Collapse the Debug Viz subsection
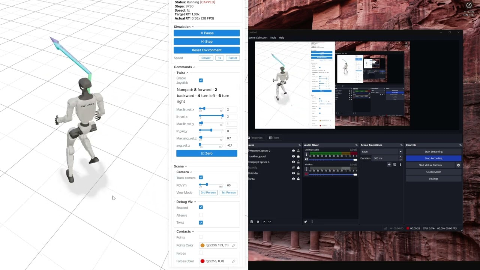 (186, 202)
